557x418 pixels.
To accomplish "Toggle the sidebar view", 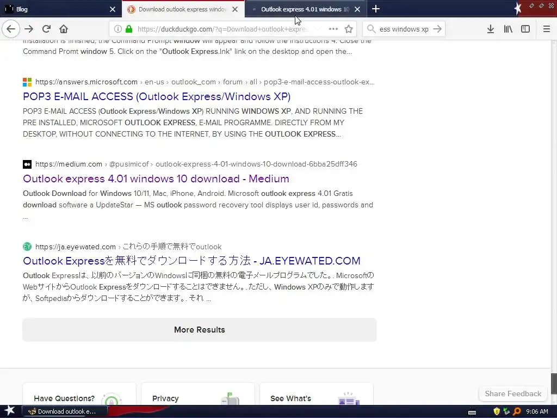I will pyautogui.click(x=525, y=29).
